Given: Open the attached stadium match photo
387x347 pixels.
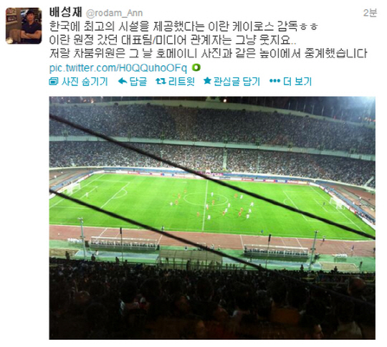Looking at the screenshot, I should [212, 217].
